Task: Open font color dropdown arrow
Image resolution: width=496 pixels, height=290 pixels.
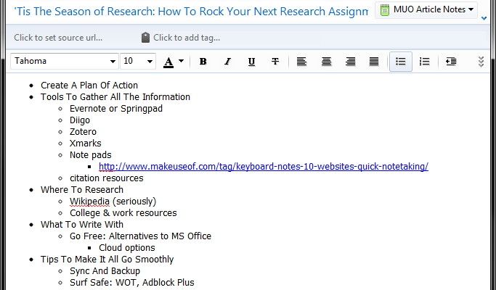Action: [x=182, y=61]
